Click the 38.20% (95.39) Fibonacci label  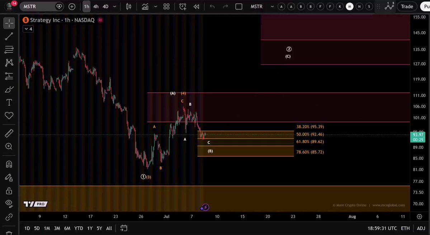[310, 127]
